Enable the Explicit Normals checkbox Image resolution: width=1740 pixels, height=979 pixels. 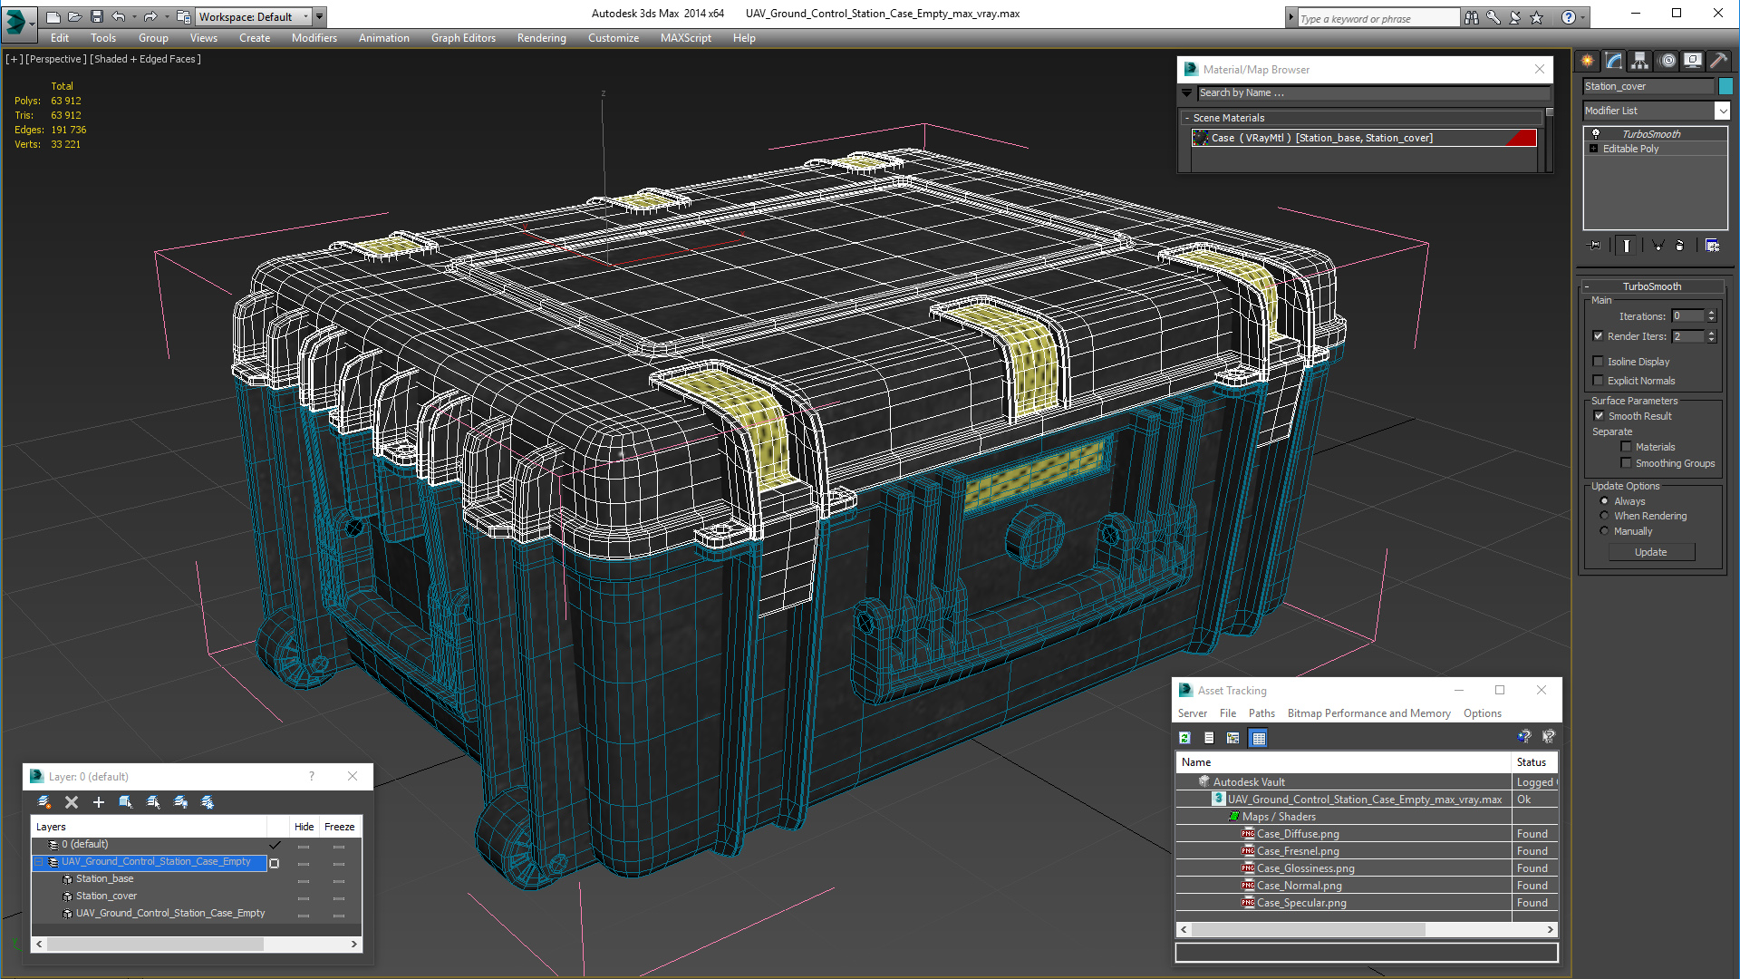coord(1599,380)
